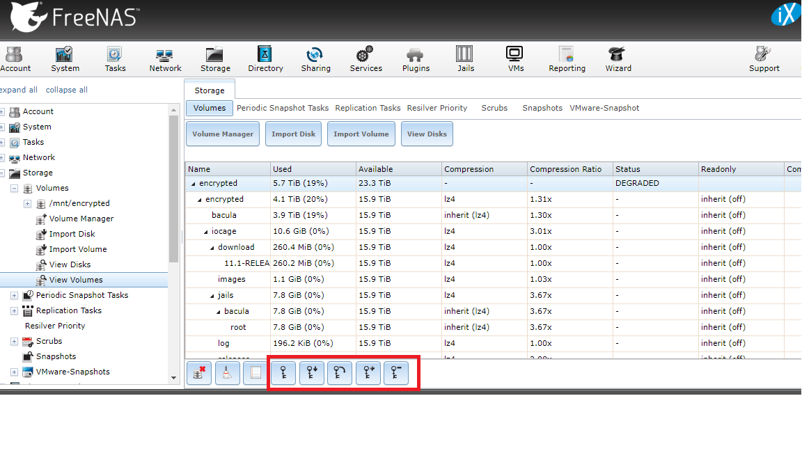Screen dimensions: 802x451
Task: Collapse the iocage dataset row
Action: tap(206, 232)
